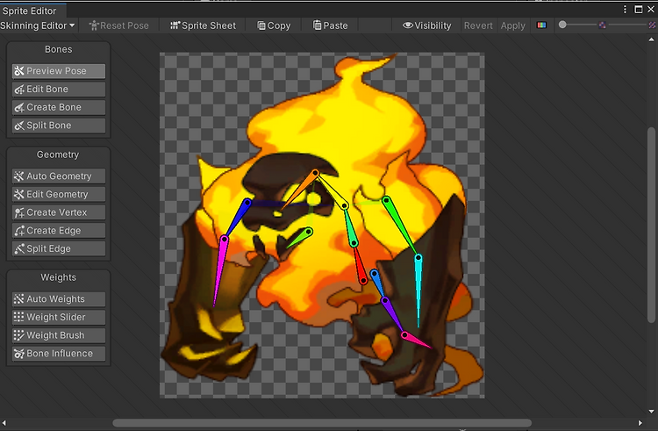The width and height of the screenshot is (658, 431).
Task: Switch to Sprite Sheet mode
Action: 204,25
